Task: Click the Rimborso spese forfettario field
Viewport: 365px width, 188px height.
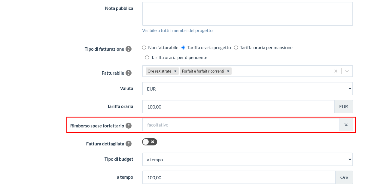Action: pyautogui.click(x=241, y=125)
